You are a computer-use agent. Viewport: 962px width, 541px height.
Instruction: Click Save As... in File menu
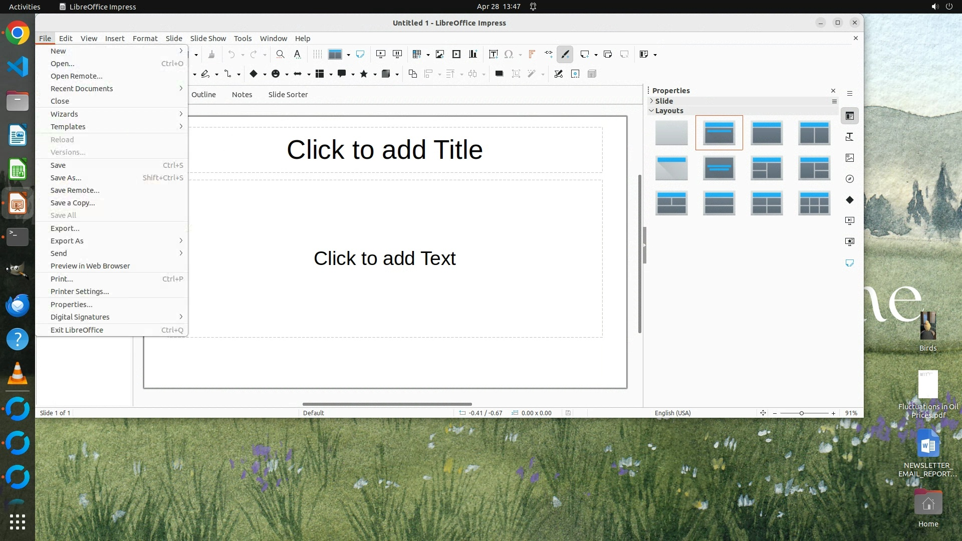coord(66,177)
